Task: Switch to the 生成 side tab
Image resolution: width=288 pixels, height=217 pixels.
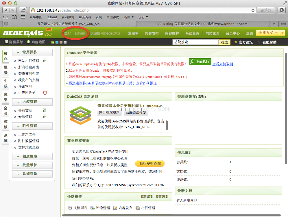Action: 5,84
